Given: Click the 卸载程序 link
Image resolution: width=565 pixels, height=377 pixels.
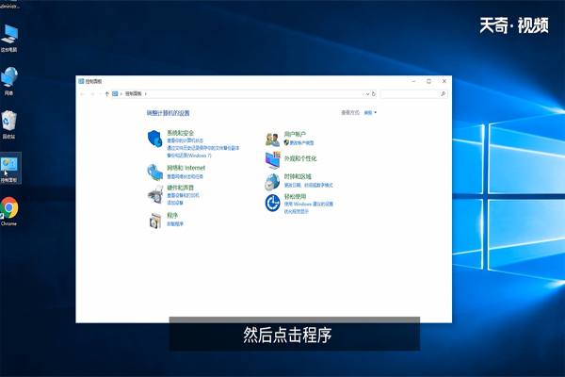Looking at the screenshot, I should pyautogui.click(x=175, y=224).
